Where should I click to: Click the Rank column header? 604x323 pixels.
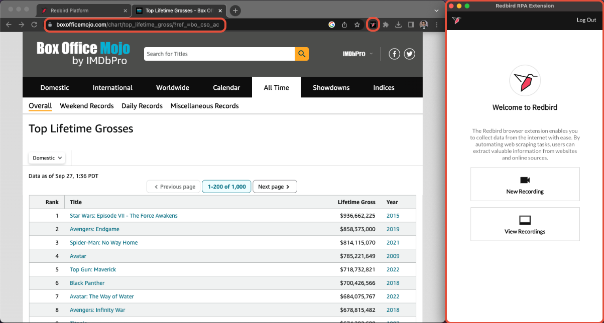52,202
